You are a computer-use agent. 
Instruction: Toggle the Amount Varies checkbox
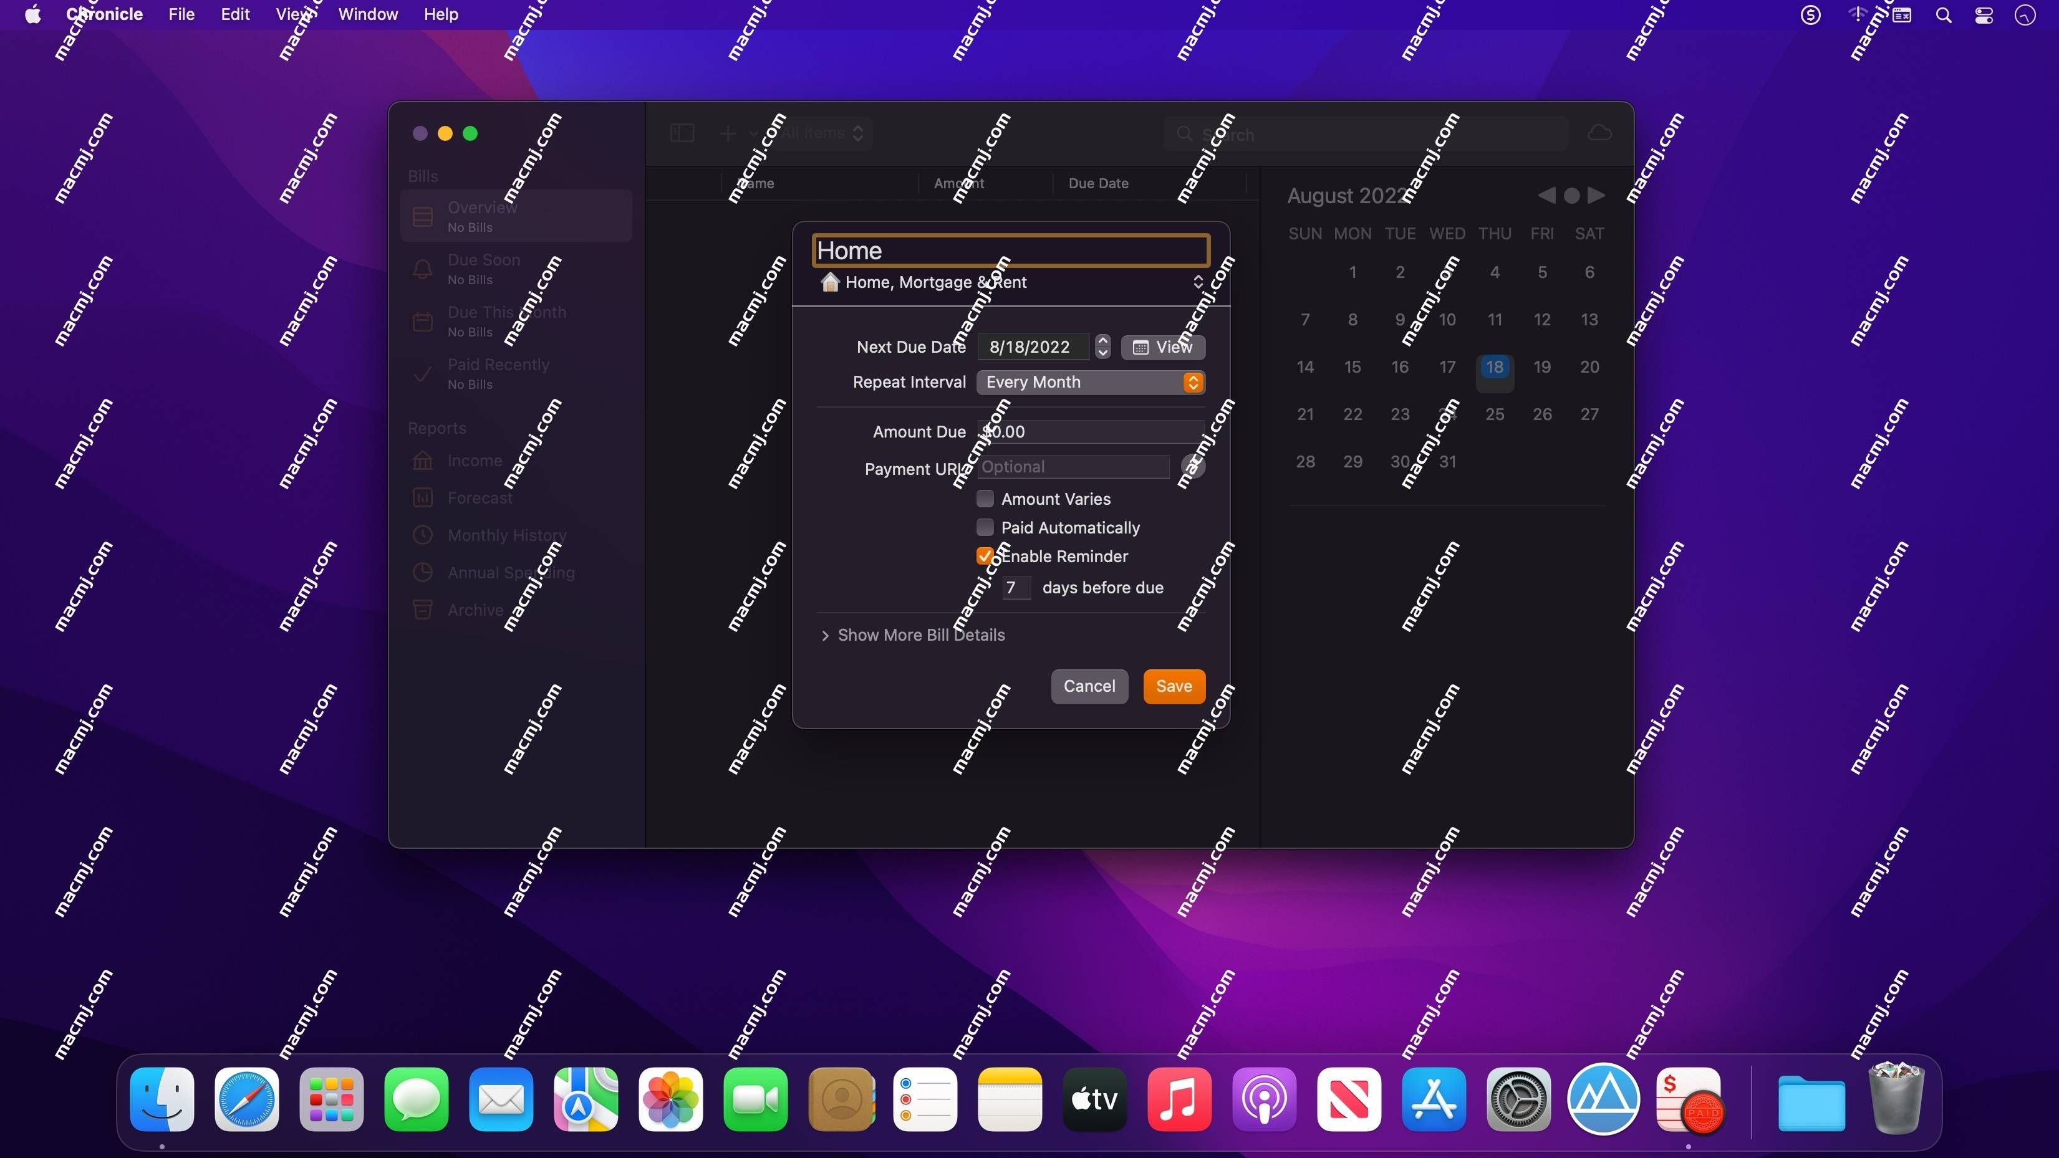click(986, 498)
